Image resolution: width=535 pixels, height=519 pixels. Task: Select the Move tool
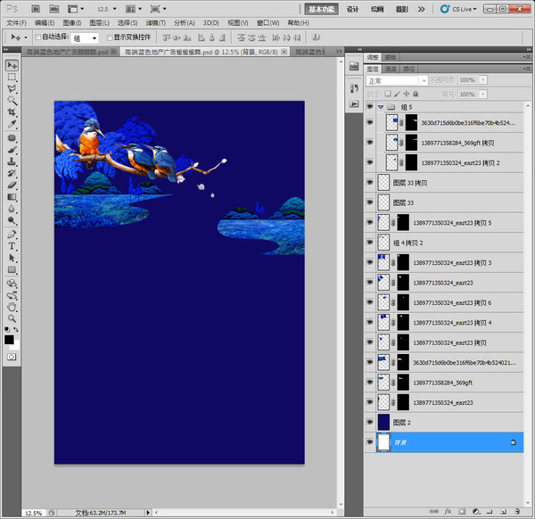tap(12, 65)
